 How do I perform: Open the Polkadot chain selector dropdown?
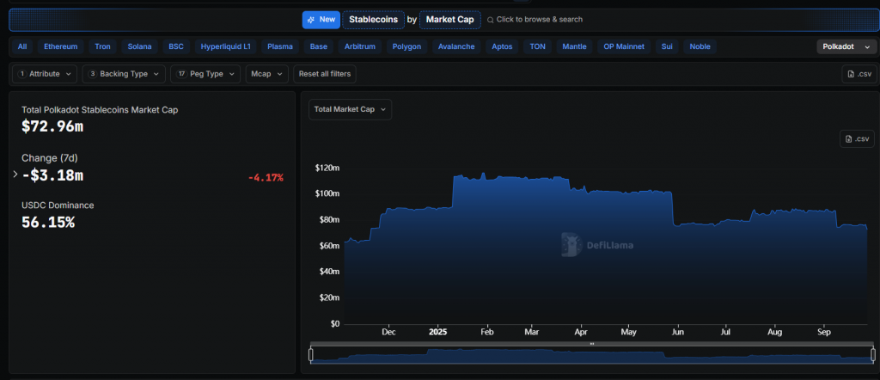(x=846, y=46)
